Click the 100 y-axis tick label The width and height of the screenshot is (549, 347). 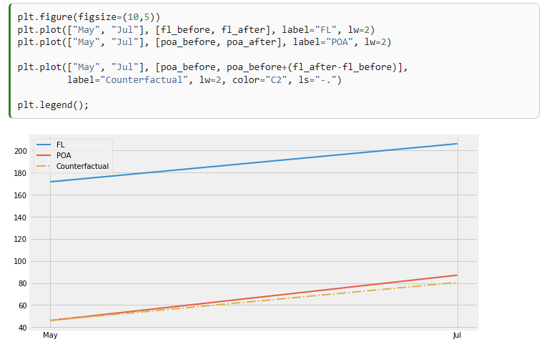[20, 261]
